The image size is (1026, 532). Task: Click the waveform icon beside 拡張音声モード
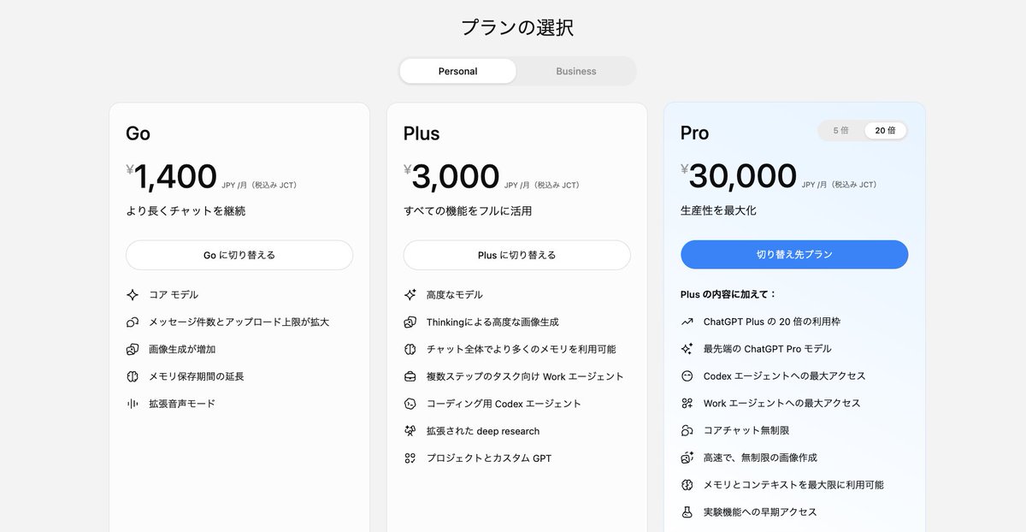click(133, 404)
